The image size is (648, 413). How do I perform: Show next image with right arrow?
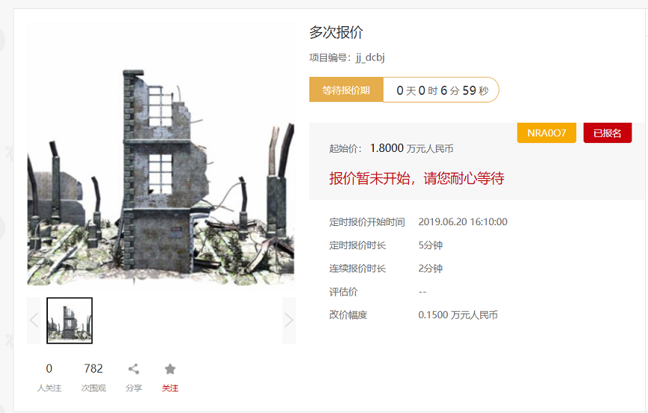289,320
